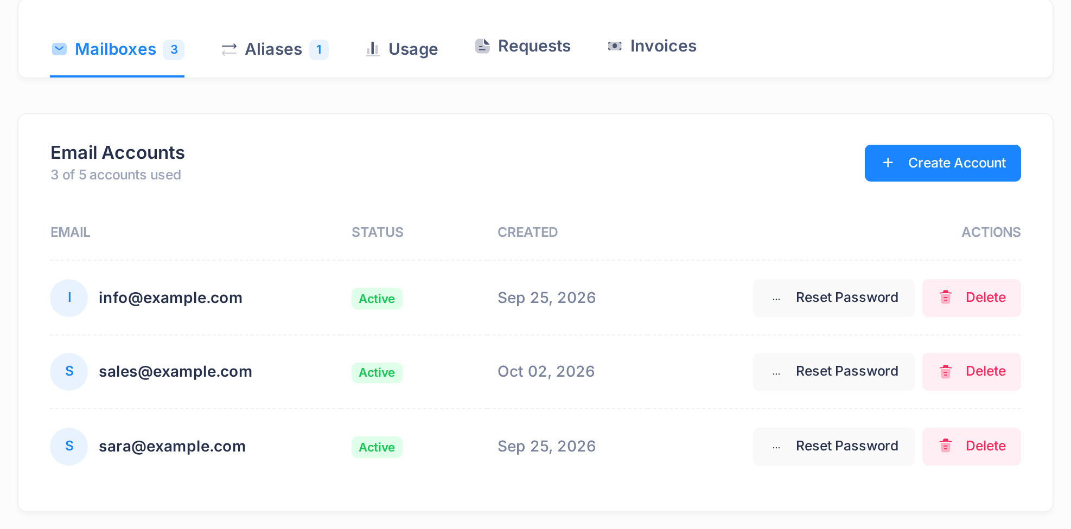Click the Aliases count badge 1
Viewport: 1071px width, 529px height.
pos(319,50)
